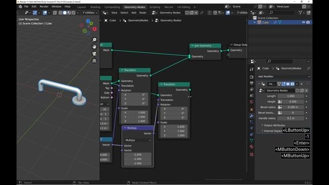The height and width of the screenshot is (185, 329).
Task: Toggle modifier edit mode display button
Action: [x=283, y=84]
